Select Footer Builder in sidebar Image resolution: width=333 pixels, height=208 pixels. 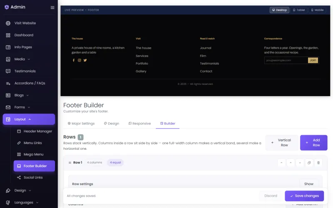[34, 166]
